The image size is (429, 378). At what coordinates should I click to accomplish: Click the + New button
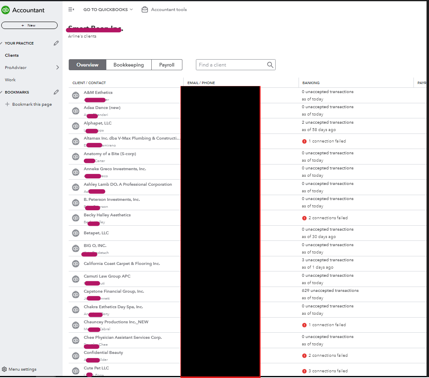(29, 25)
